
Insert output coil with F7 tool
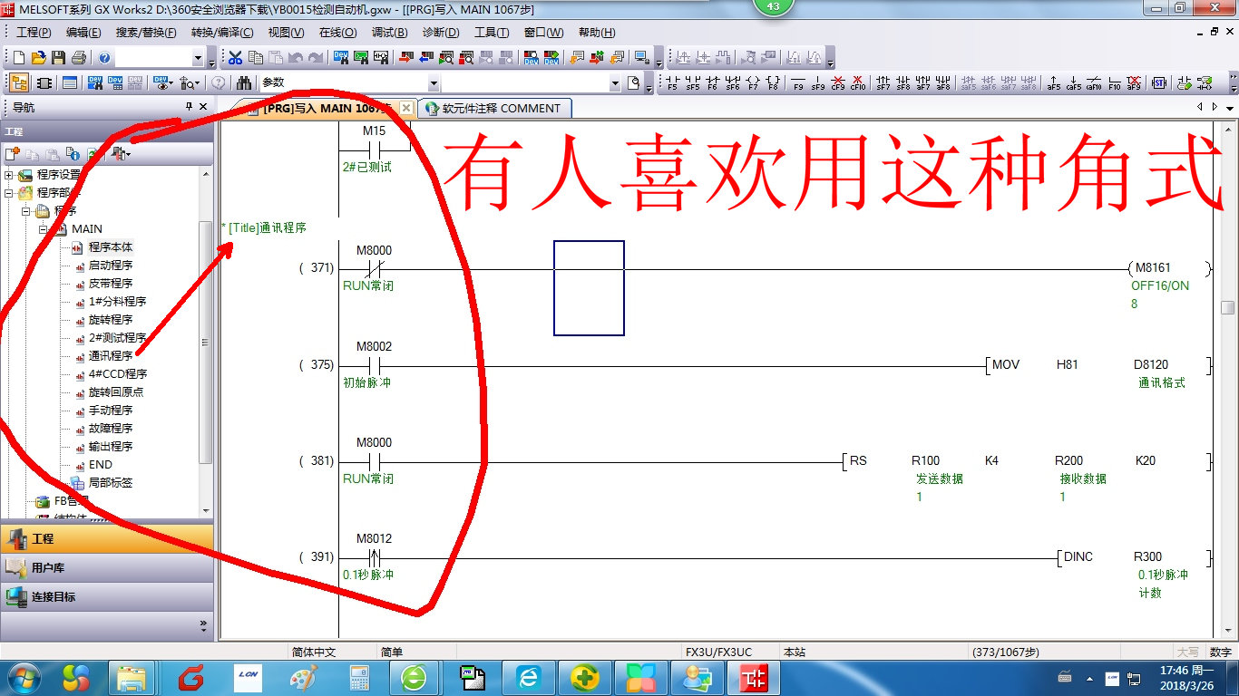pyautogui.click(x=752, y=83)
